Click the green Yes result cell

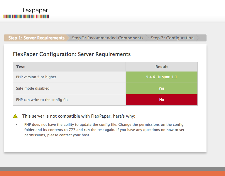[x=162, y=88]
